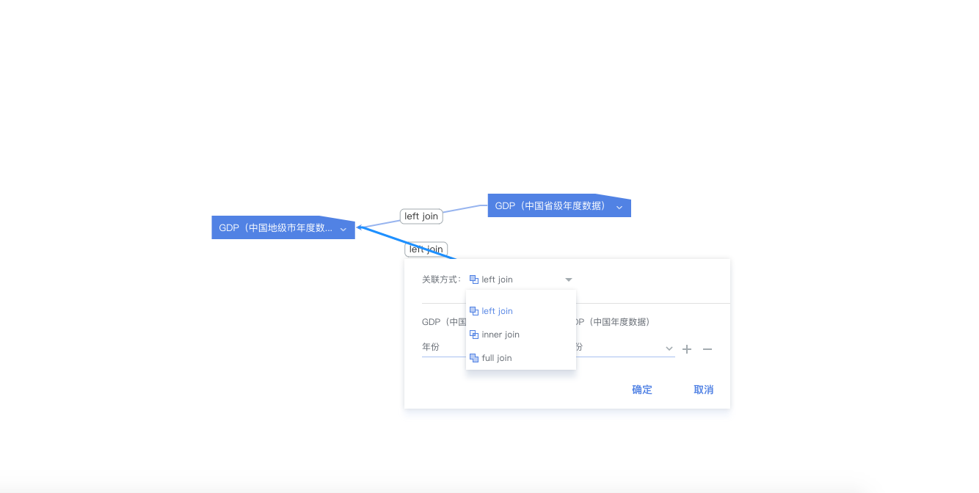Image resolution: width=979 pixels, height=493 pixels.
Task: Open the right-side 年份 field dropdown chevron
Action: (x=669, y=348)
